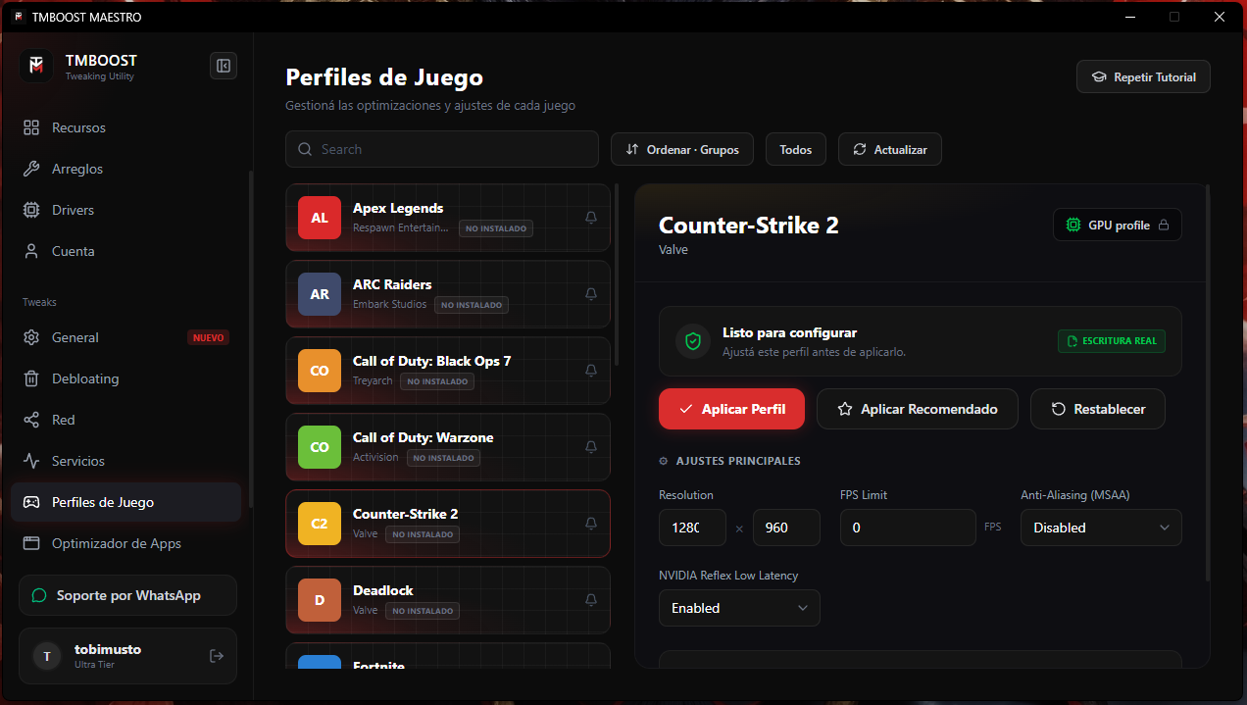1247x705 pixels.
Task: Click the Recursos grid icon
Action: click(x=31, y=127)
